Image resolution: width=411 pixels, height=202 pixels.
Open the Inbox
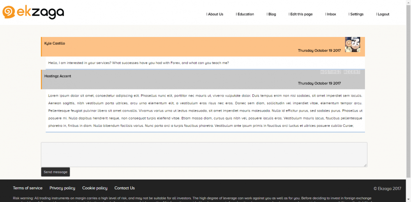pyautogui.click(x=331, y=14)
